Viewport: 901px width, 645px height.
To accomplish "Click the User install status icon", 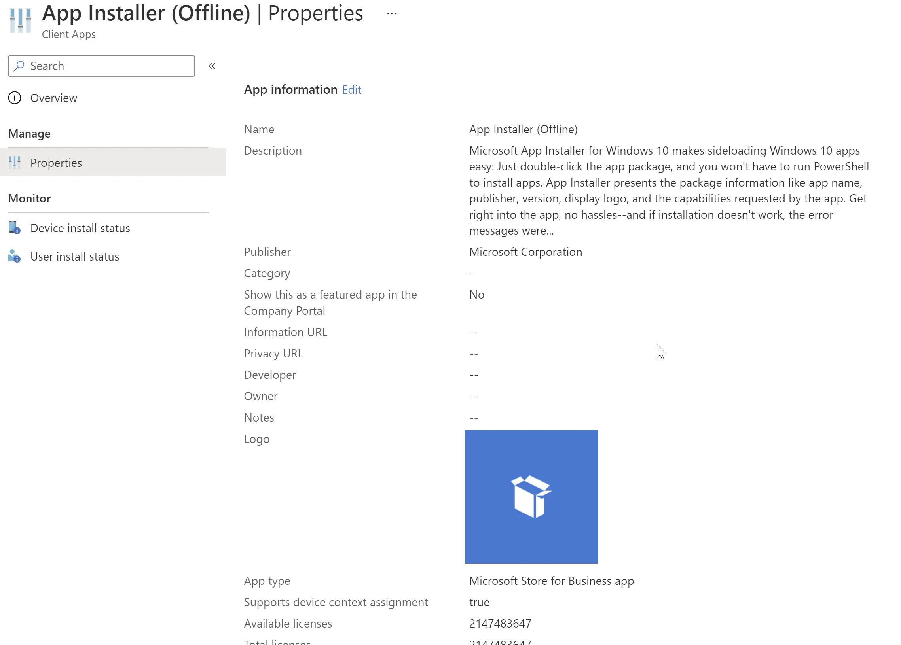I will click(14, 256).
